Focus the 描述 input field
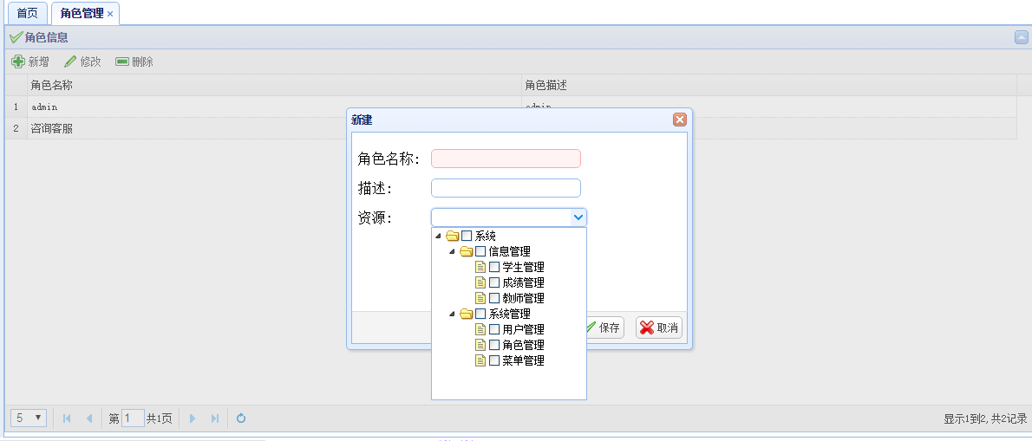This screenshot has height=441, width=1032. [x=506, y=188]
